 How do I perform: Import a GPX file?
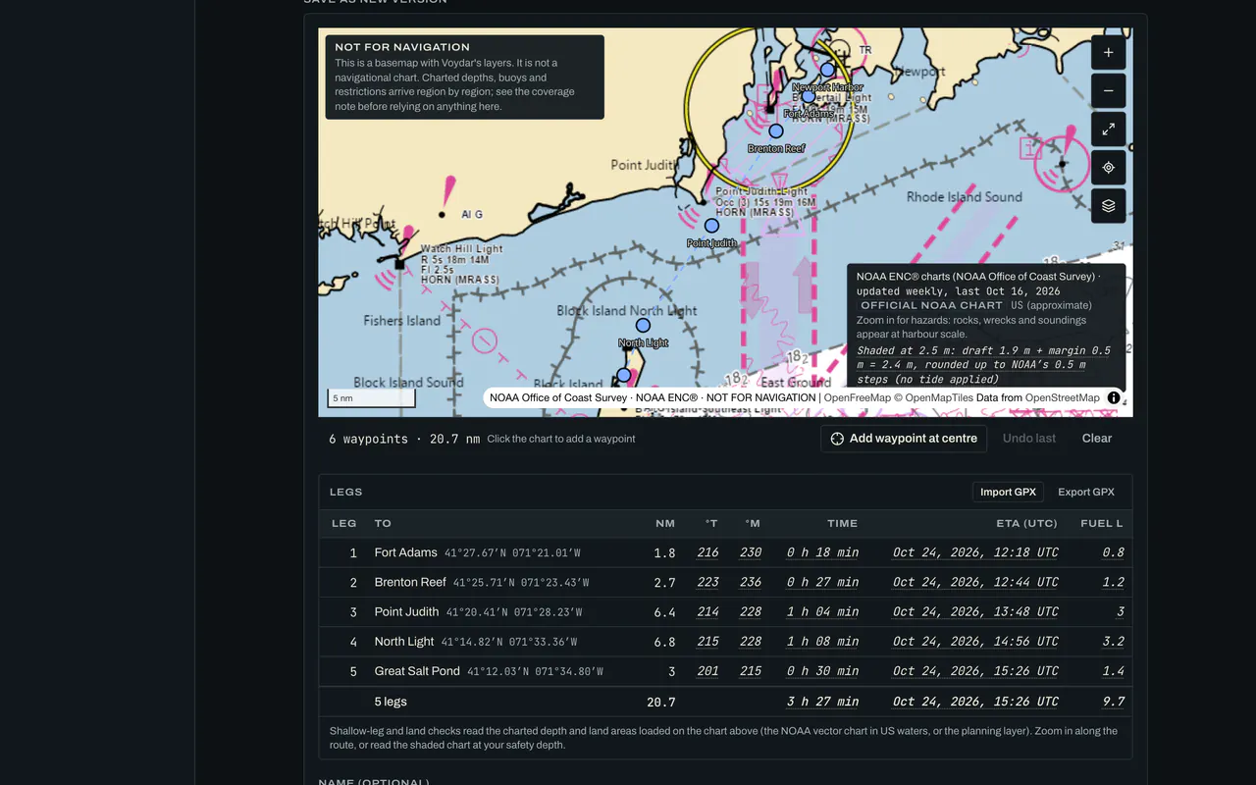tap(1008, 492)
